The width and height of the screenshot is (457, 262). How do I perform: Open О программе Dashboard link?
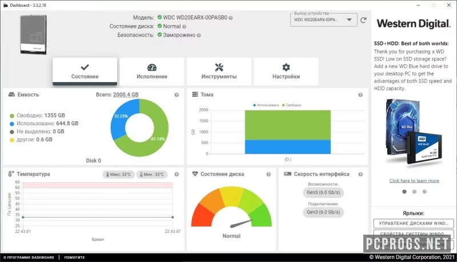tap(29, 257)
